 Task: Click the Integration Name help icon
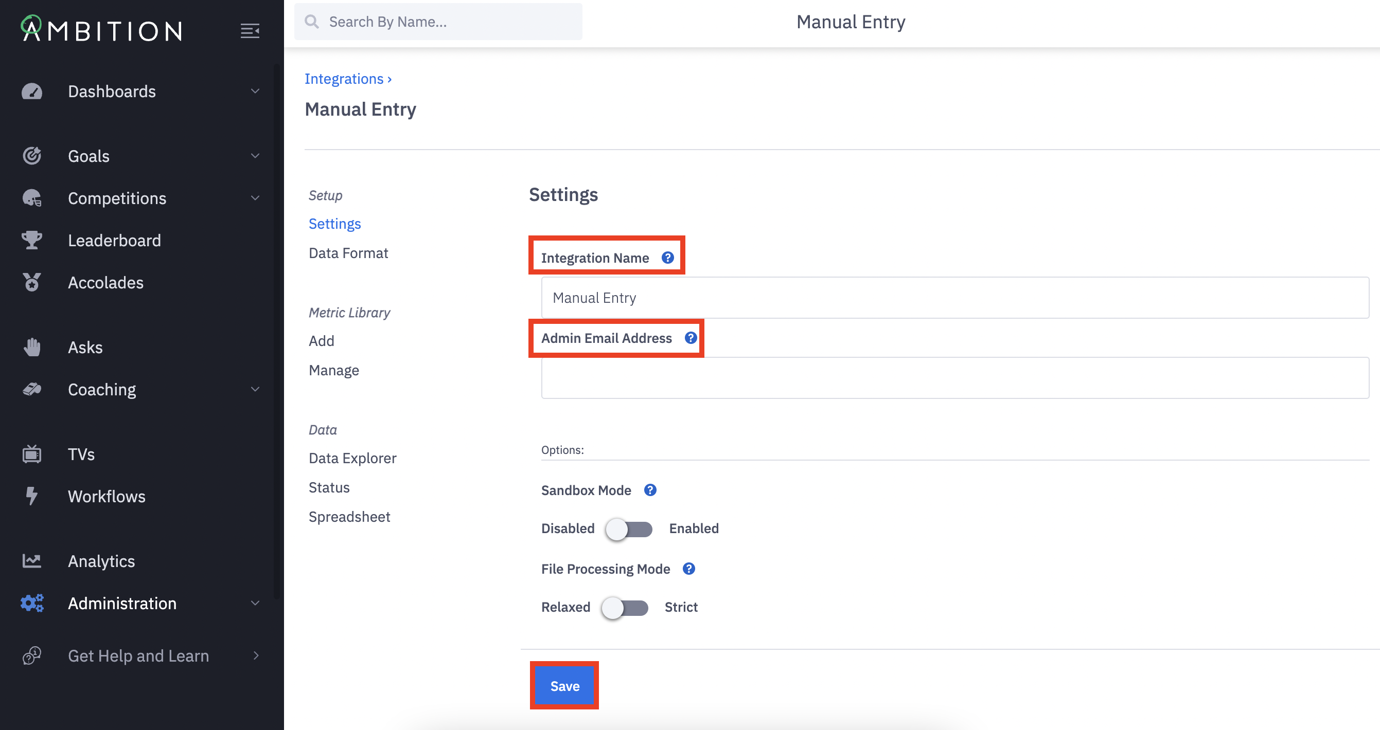[667, 258]
